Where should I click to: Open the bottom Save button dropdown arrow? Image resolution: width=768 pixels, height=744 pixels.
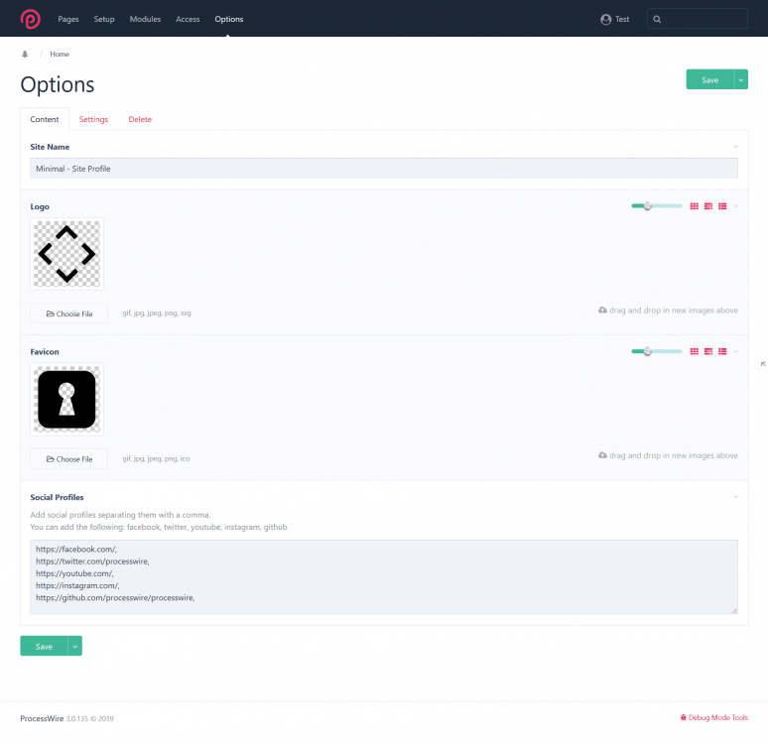click(74, 646)
